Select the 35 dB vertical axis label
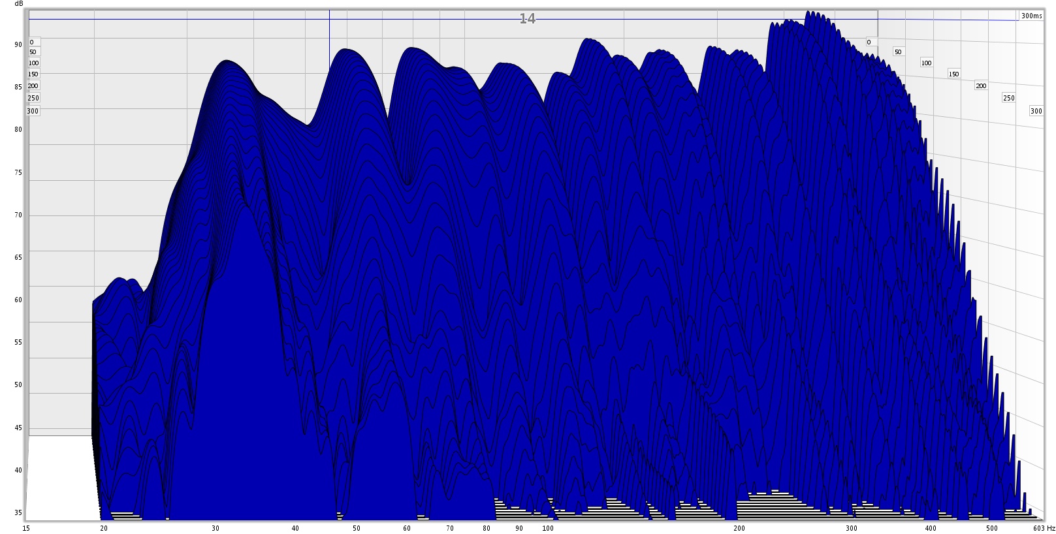The image size is (1056, 534). coord(18,512)
